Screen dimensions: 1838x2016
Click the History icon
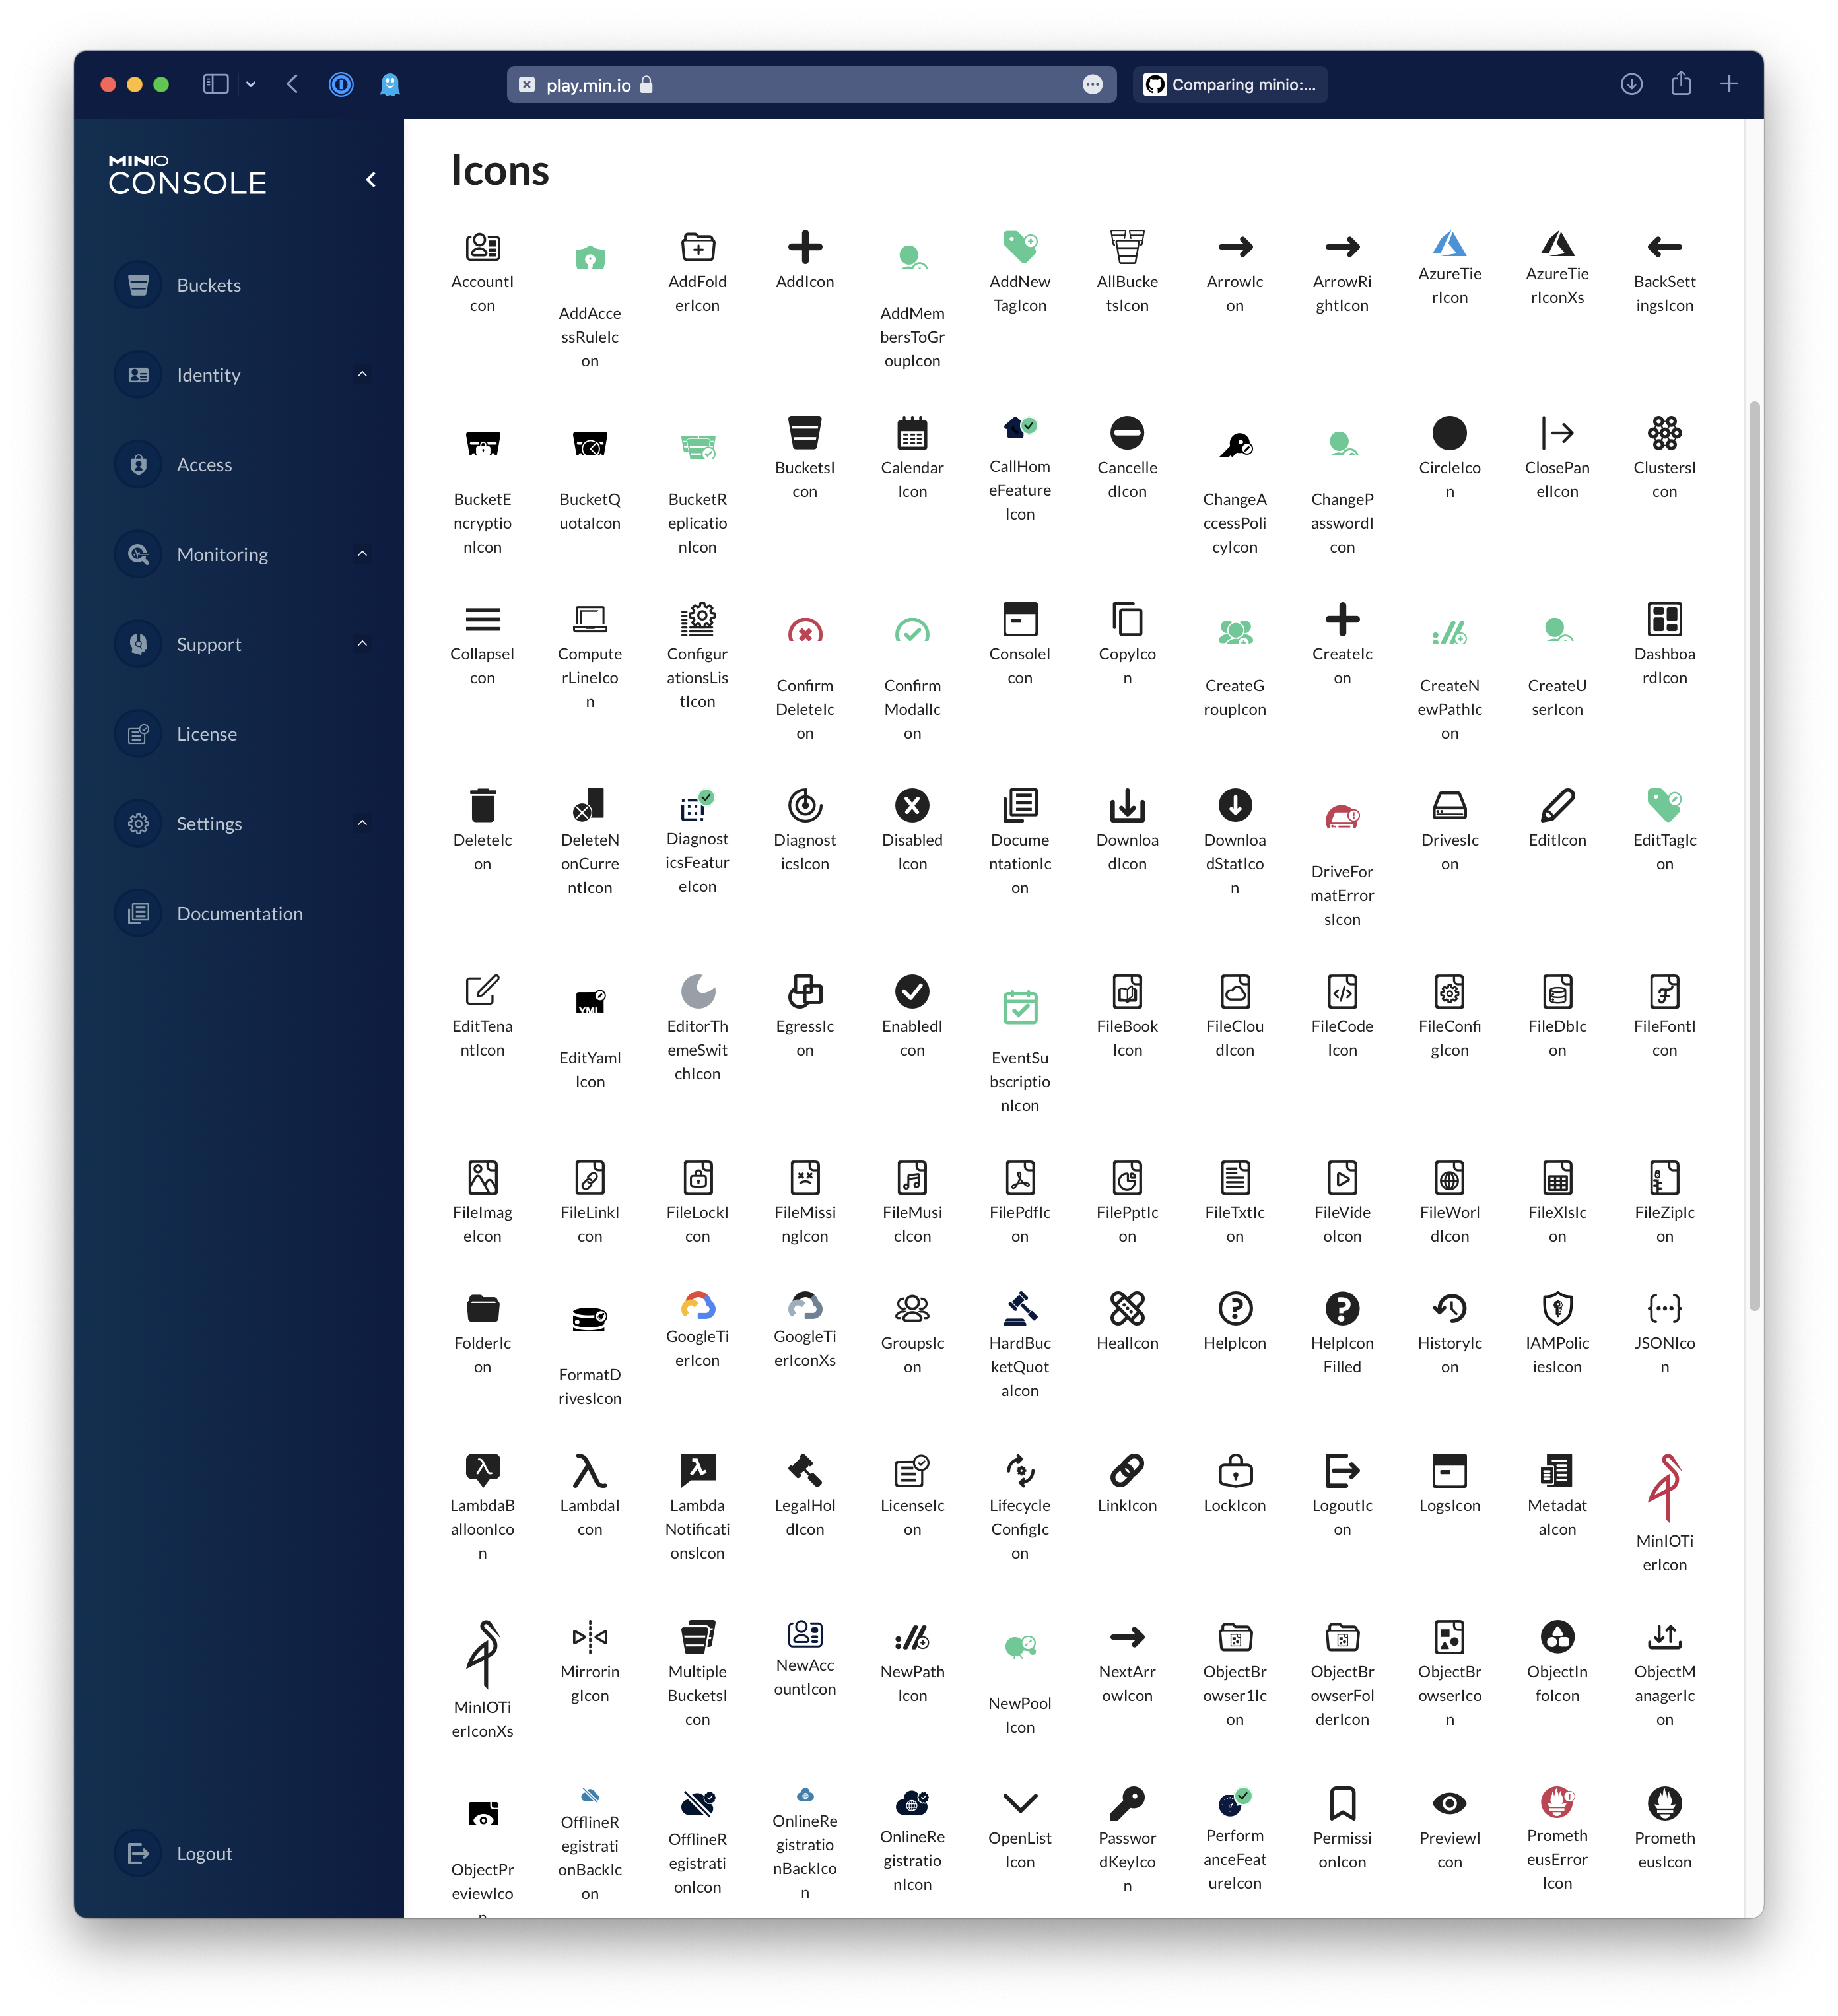tap(1449, 1308)
